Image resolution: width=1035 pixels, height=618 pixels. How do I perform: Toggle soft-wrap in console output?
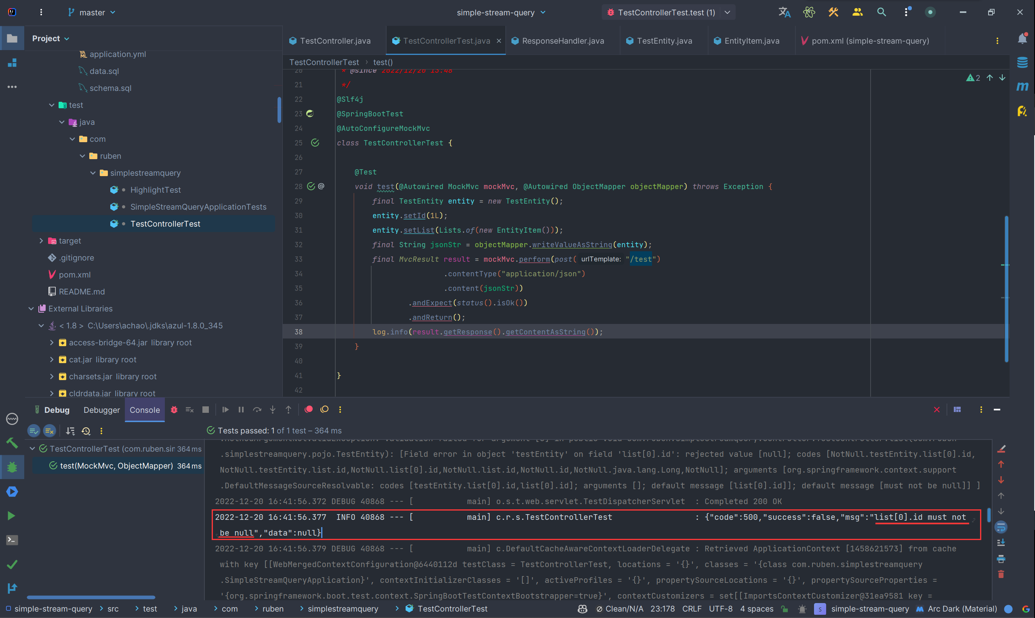point(1001,527)
